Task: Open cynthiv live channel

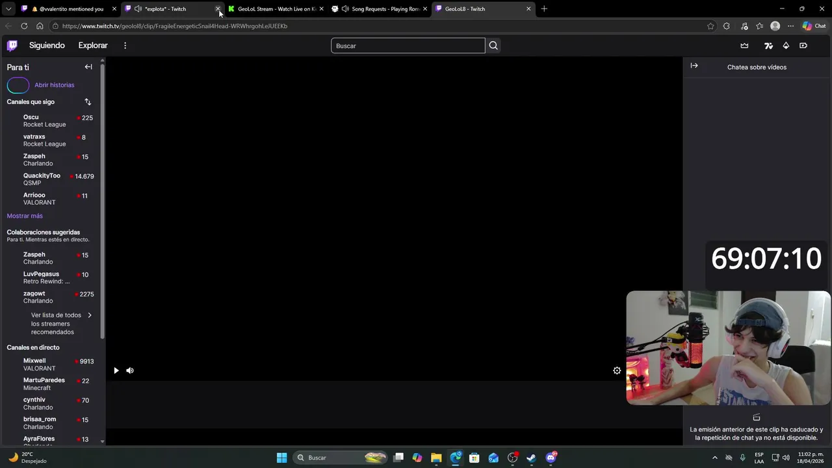Action: coord(52,404)
